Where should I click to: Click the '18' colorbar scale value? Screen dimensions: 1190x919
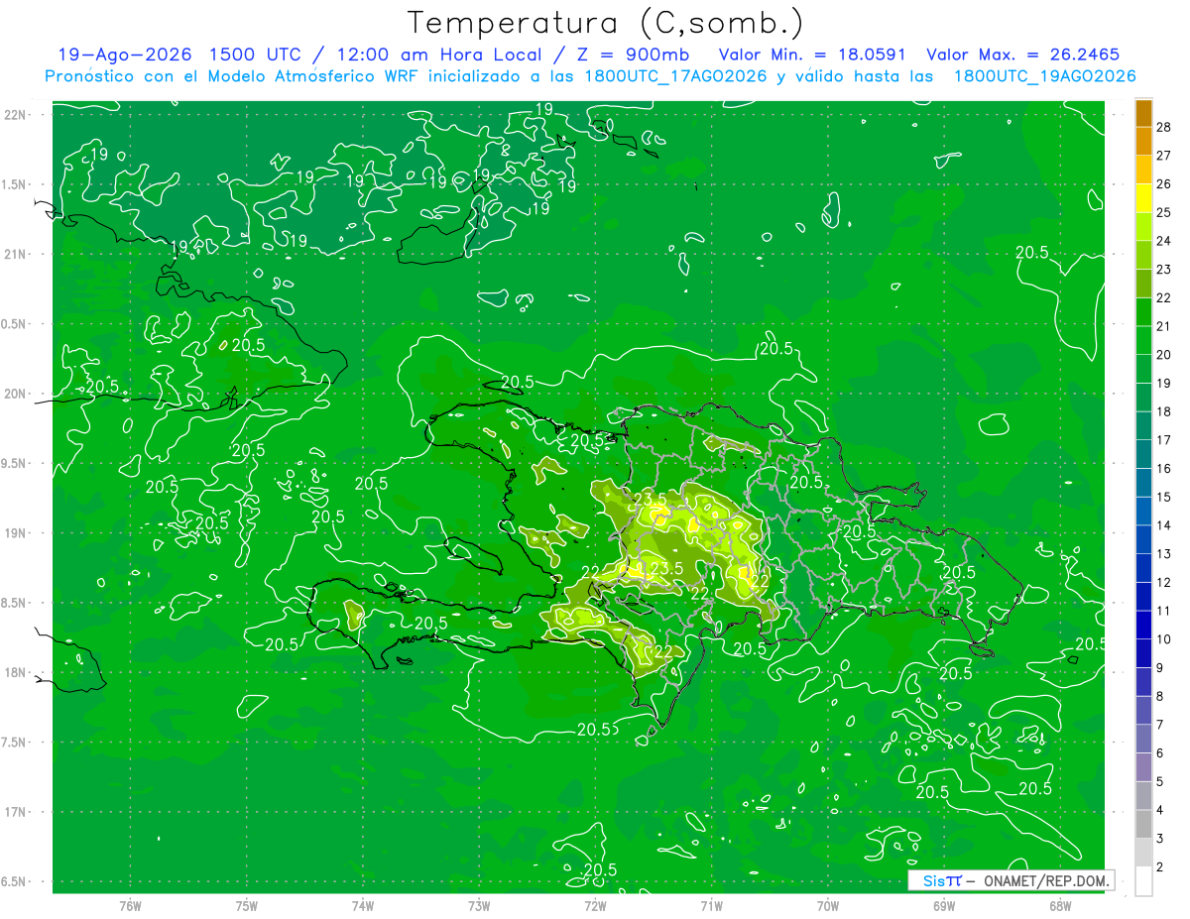pos(1164,411)
